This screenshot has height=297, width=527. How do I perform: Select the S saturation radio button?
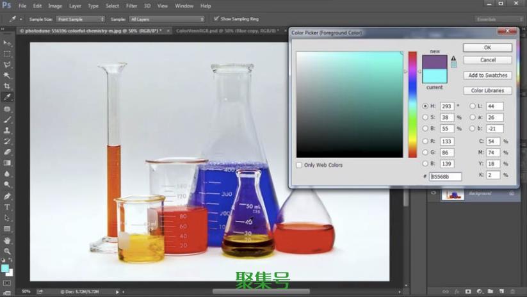(x=426, y=117)
